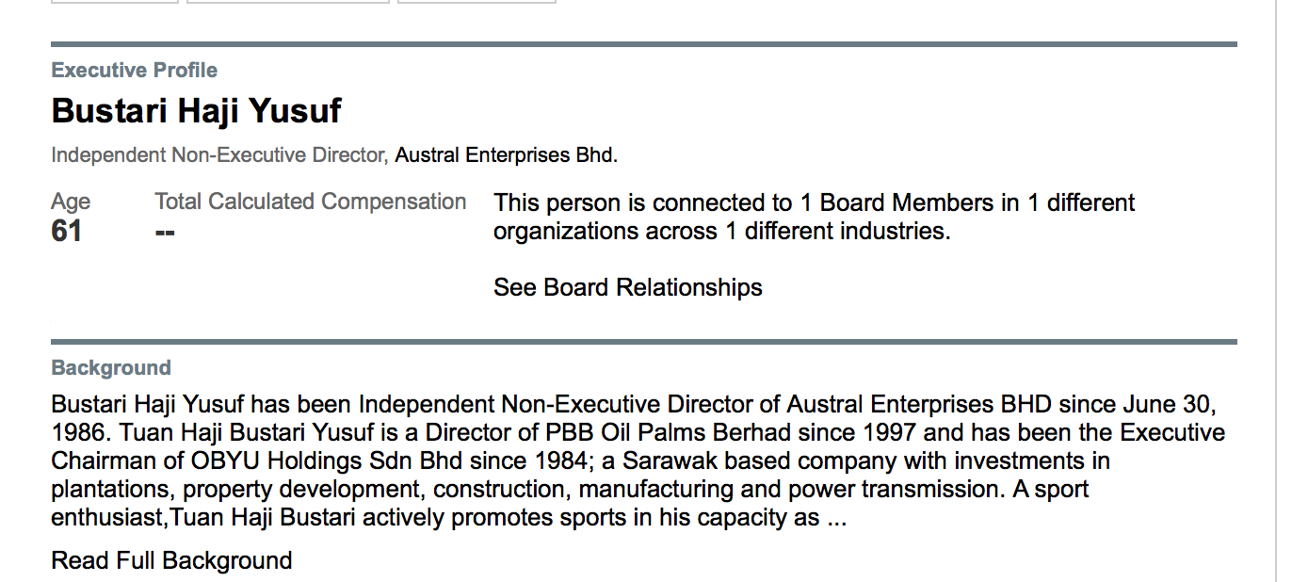The image size is (1292, 582).
Task: Open the See Board Relationships link
Action: [627, 287]
